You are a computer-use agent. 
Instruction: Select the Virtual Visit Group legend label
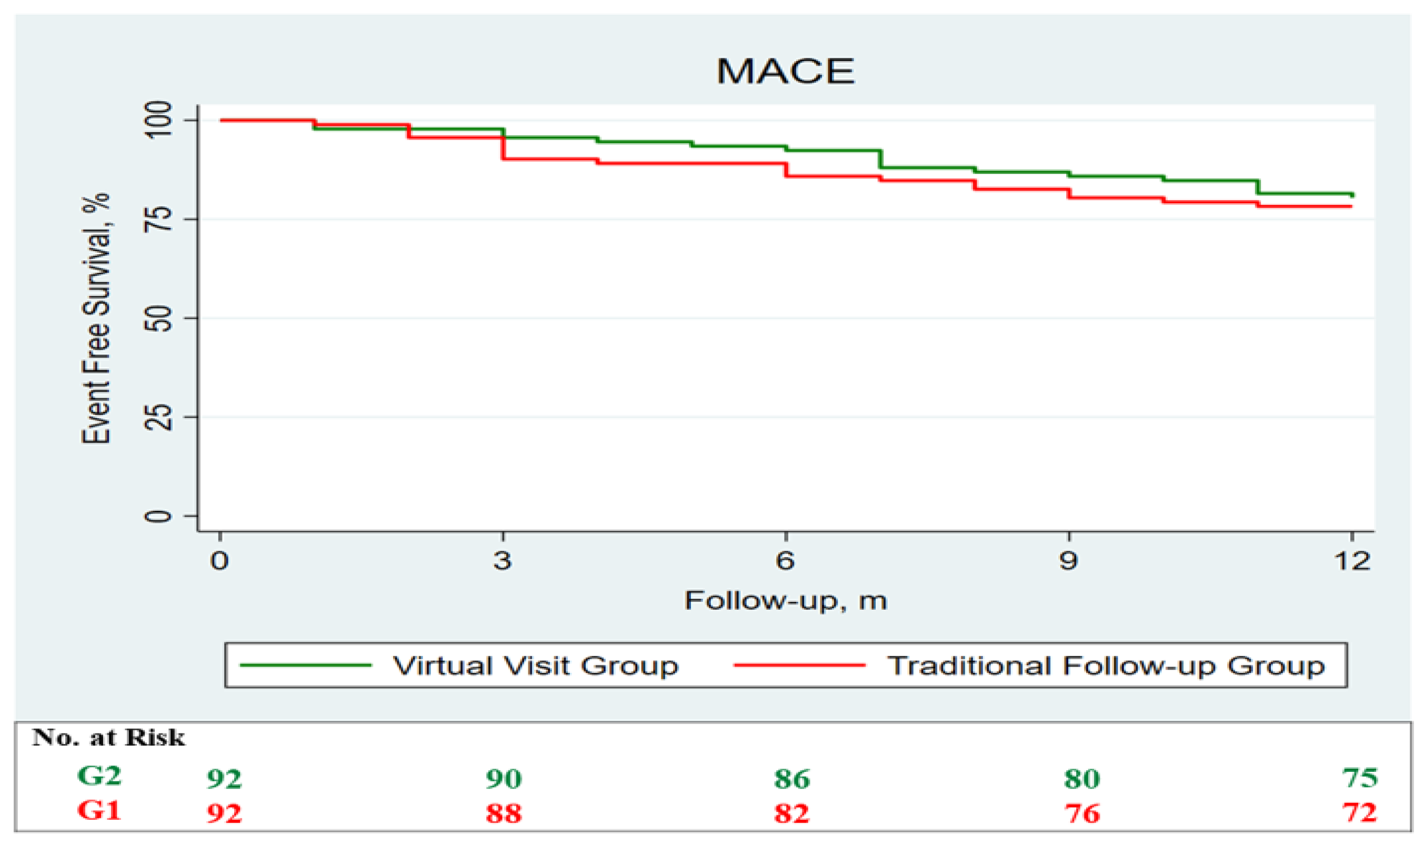coord(535,666)
